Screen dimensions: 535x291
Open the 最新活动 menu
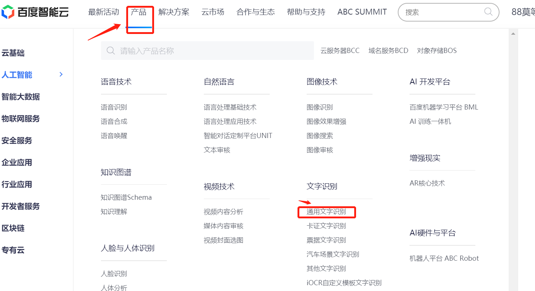click(x=104, y=12)
